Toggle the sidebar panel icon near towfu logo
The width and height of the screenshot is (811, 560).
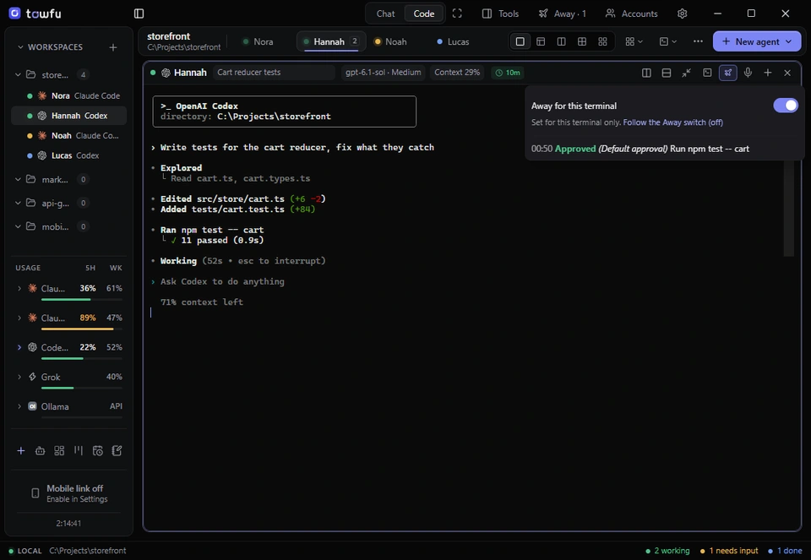(139, 14)
